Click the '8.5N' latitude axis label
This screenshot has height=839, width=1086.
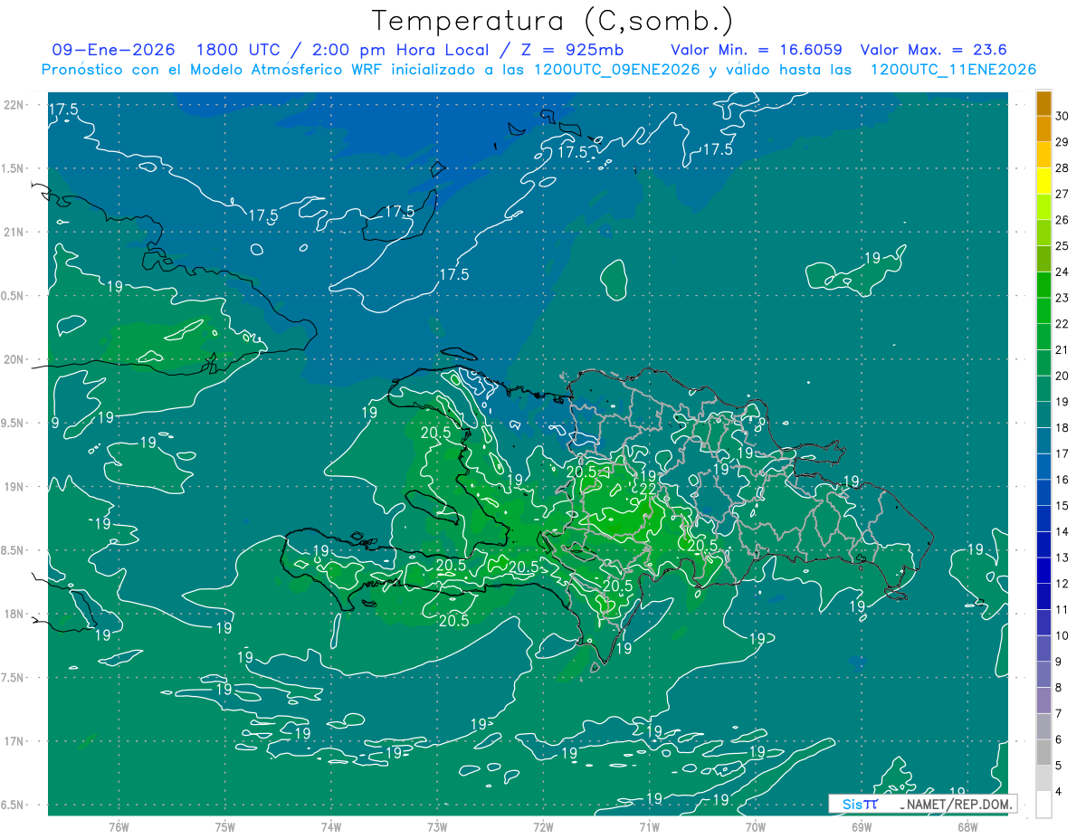click(x=14, y=550)
